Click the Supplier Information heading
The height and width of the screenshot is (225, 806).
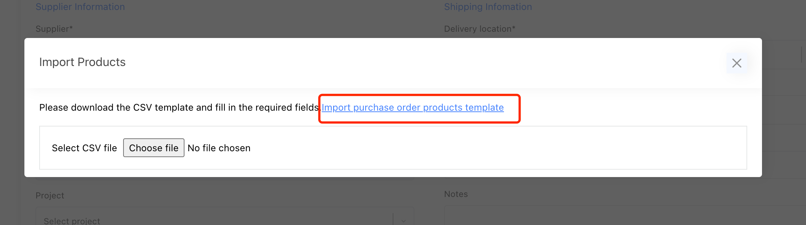pos(80,7)
